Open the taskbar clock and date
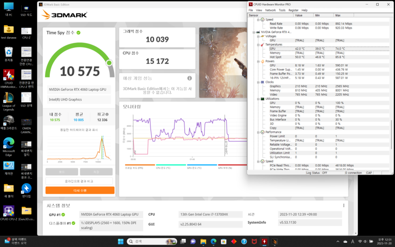 click(385, 242)
